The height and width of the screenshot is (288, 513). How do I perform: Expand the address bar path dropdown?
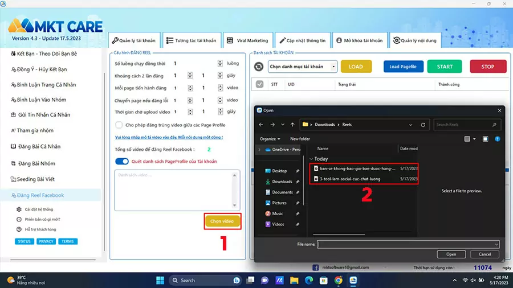(410, 125)
